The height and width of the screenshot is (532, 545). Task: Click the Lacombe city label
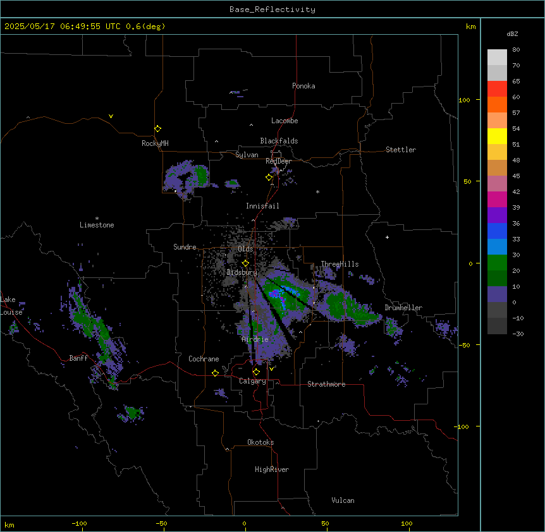[x=285, y=121]
